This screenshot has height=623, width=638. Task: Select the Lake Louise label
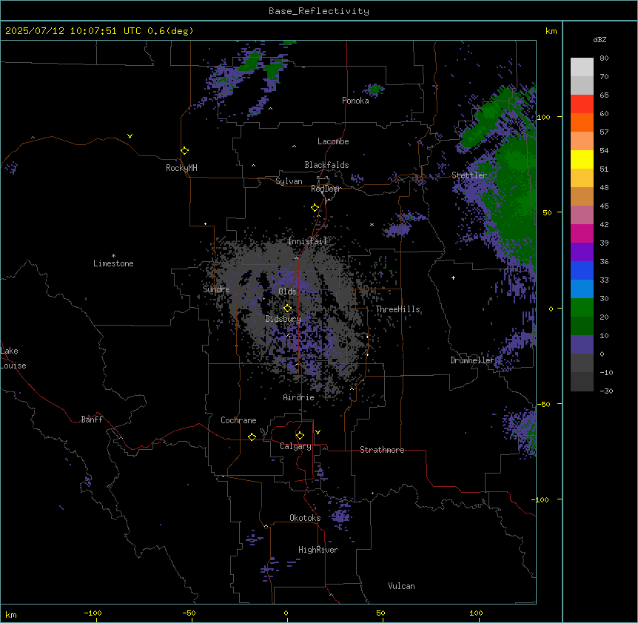[x=13, y=358]
